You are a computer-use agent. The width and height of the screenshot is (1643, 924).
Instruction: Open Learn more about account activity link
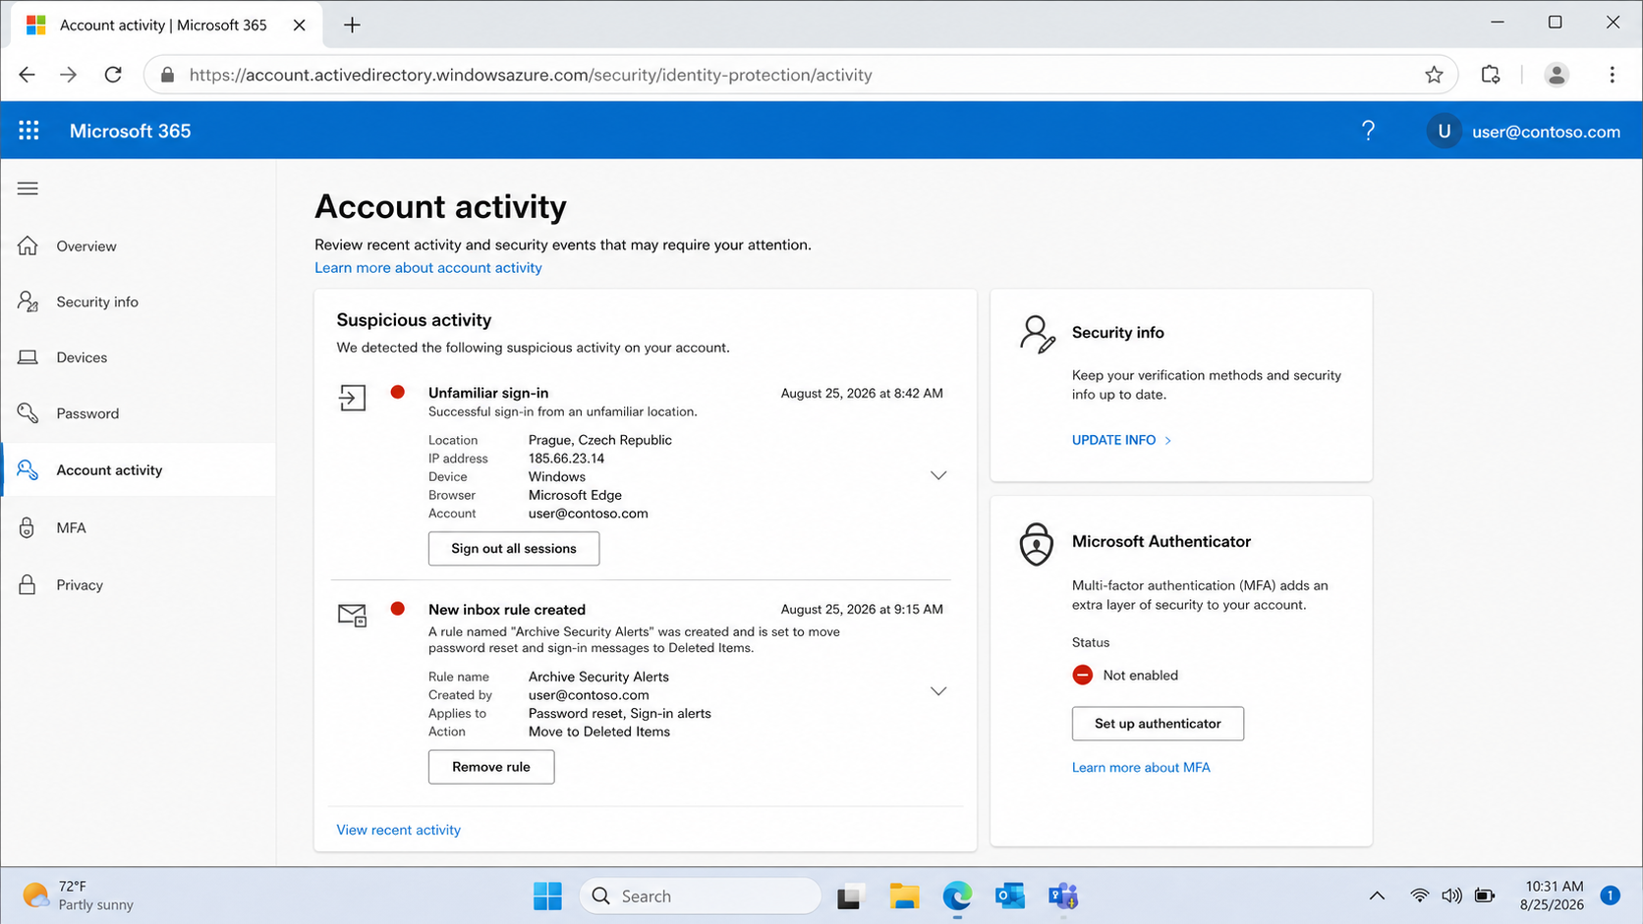[x=428, y=267]
